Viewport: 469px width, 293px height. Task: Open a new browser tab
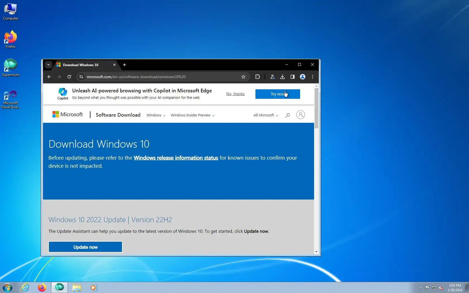(125, 65)
